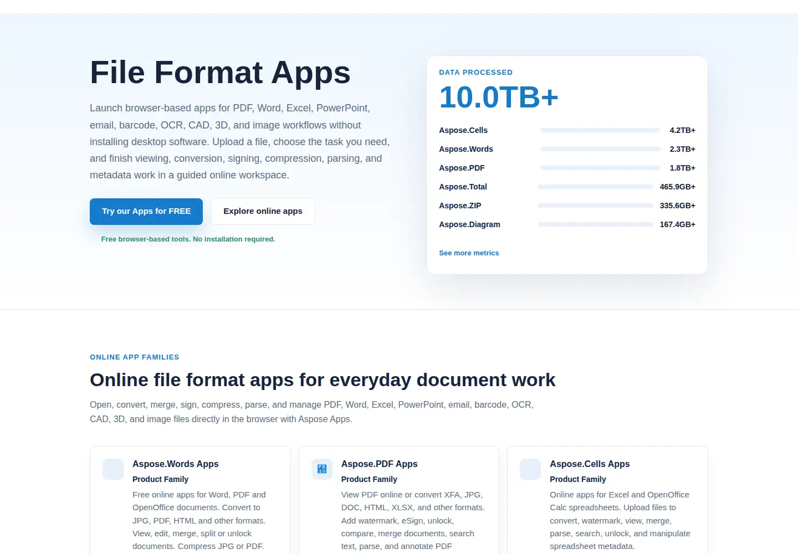798x554 pixels.
Task: Click the Aspose.PDF Apps description starting "View PDF online"
Action: pos(413,521)
